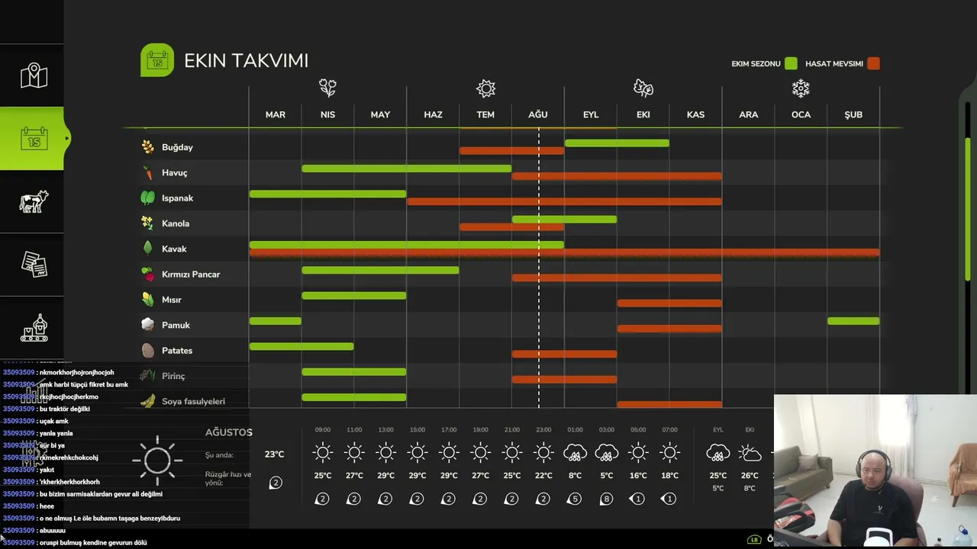The width and height of the screenshot is (977, 549).
Task: Select the KAS month column header
Action: (695, 114)
